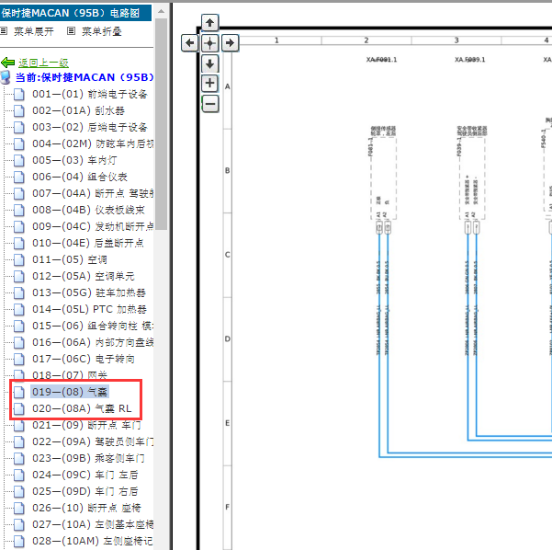Open 018—(07) 网关
Image resolution: width=552 pixels, height=550 pixels.
tap(70, 375)
